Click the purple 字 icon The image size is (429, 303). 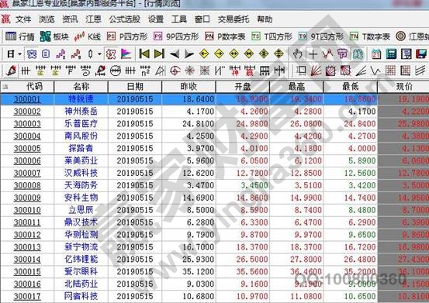click(x=342, y=54)
